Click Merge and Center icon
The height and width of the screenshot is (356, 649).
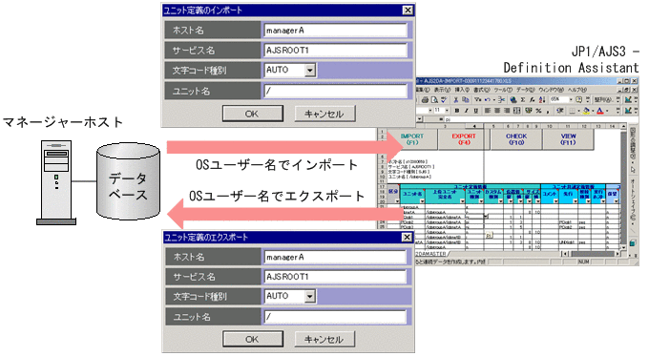517,111
